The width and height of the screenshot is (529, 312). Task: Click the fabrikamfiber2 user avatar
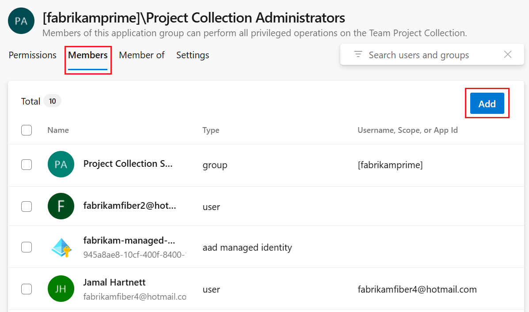coord(61,206)
